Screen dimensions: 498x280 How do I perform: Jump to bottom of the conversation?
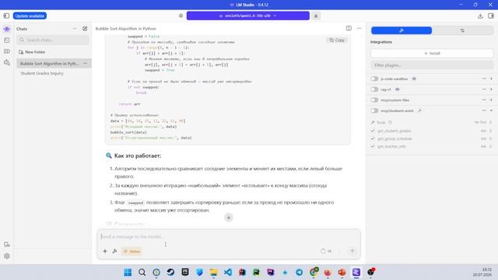pos(228,218)
